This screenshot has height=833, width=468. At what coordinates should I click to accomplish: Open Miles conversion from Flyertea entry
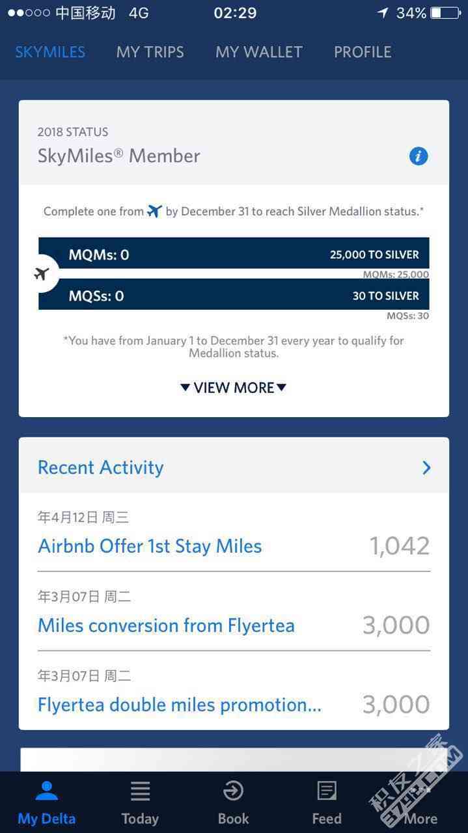click(234, 612)
